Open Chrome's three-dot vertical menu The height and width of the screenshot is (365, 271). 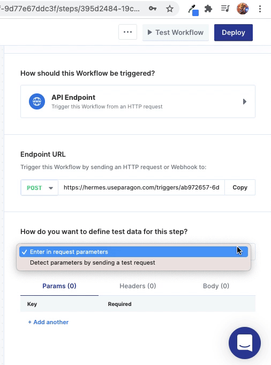[260, 9]
